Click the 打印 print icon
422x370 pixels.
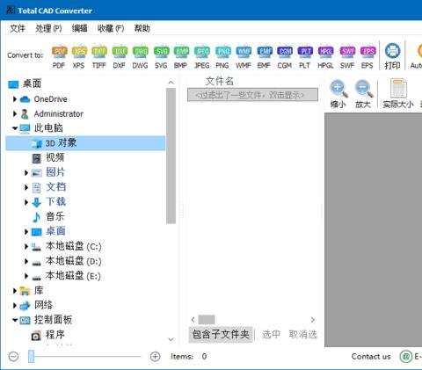[392, 56]
